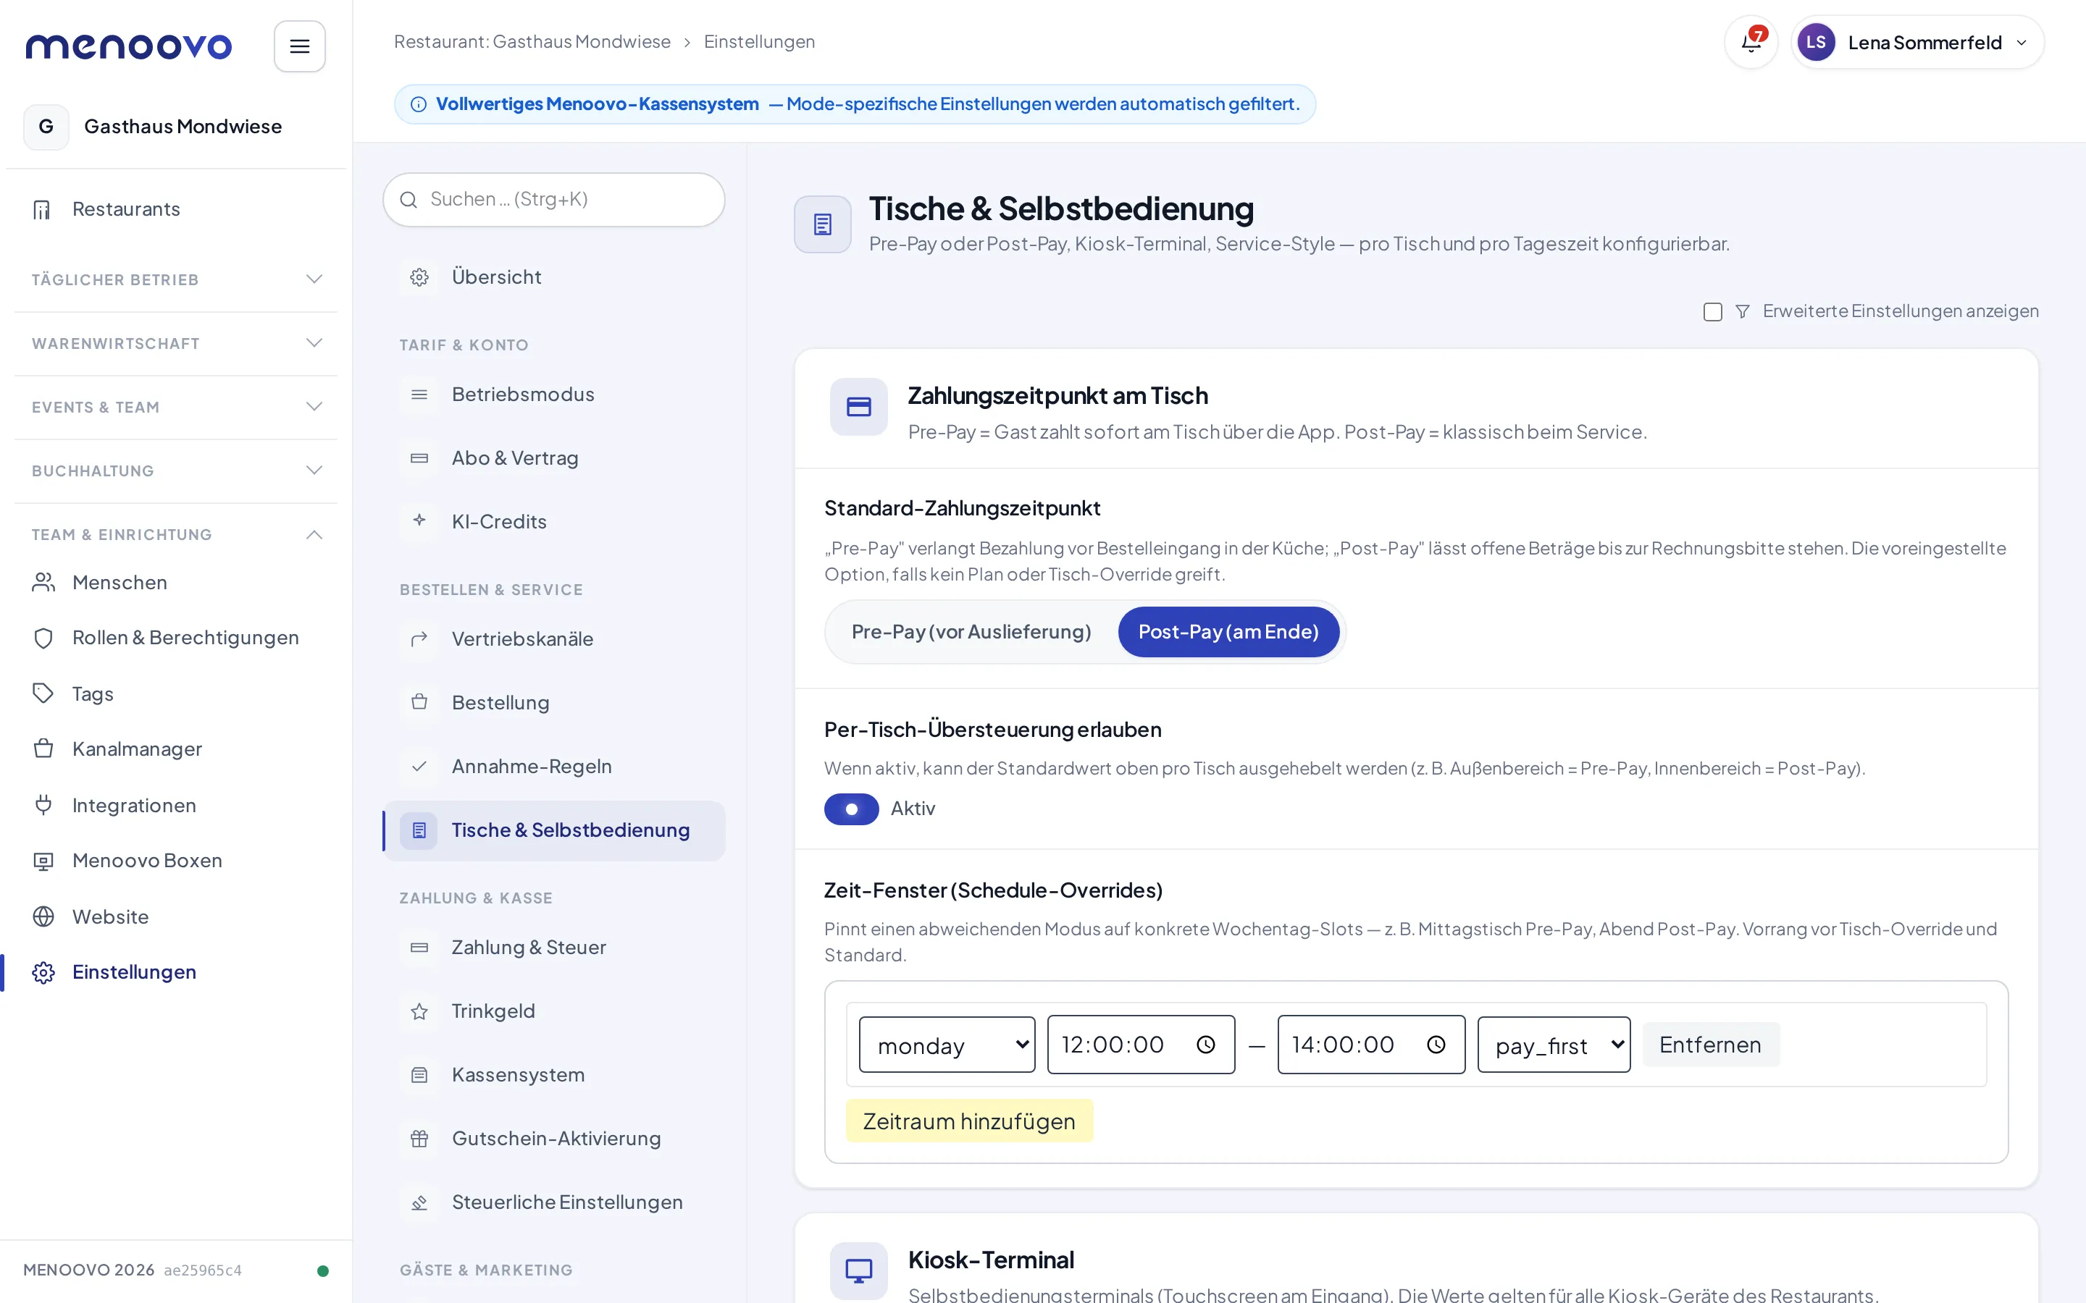Viewport: 2086px width, 1303px height.
Task: Click the Suchen settings search field
Action: coord(554,200)
